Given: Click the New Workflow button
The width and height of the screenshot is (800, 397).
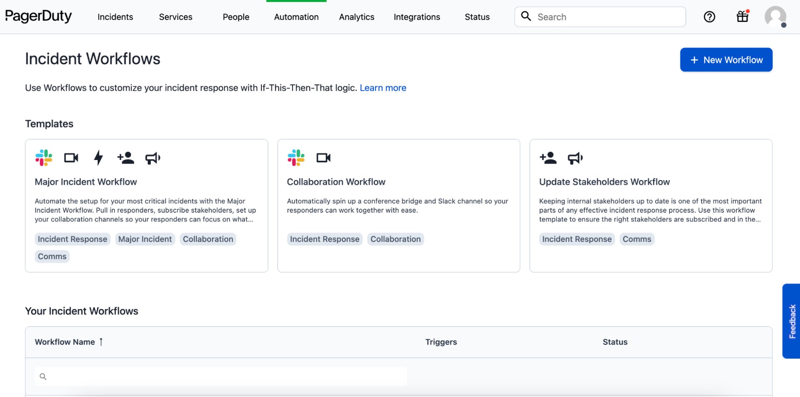Looking at the screenshot, I should tap(726, 60).
